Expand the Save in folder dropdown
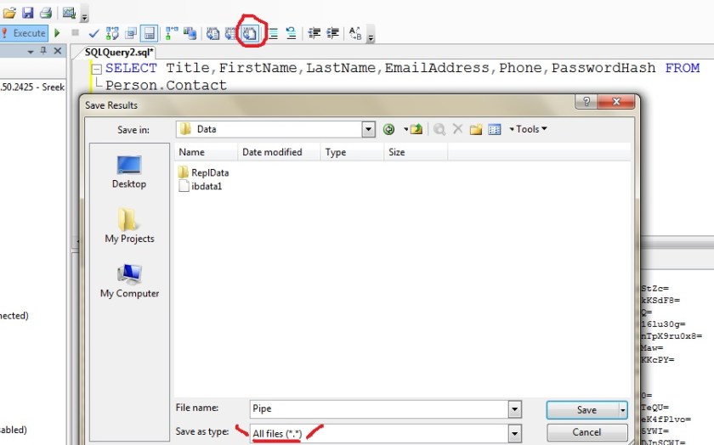This screenshot has width=714, height=445. pyautogui.click(x=368, y=129)
